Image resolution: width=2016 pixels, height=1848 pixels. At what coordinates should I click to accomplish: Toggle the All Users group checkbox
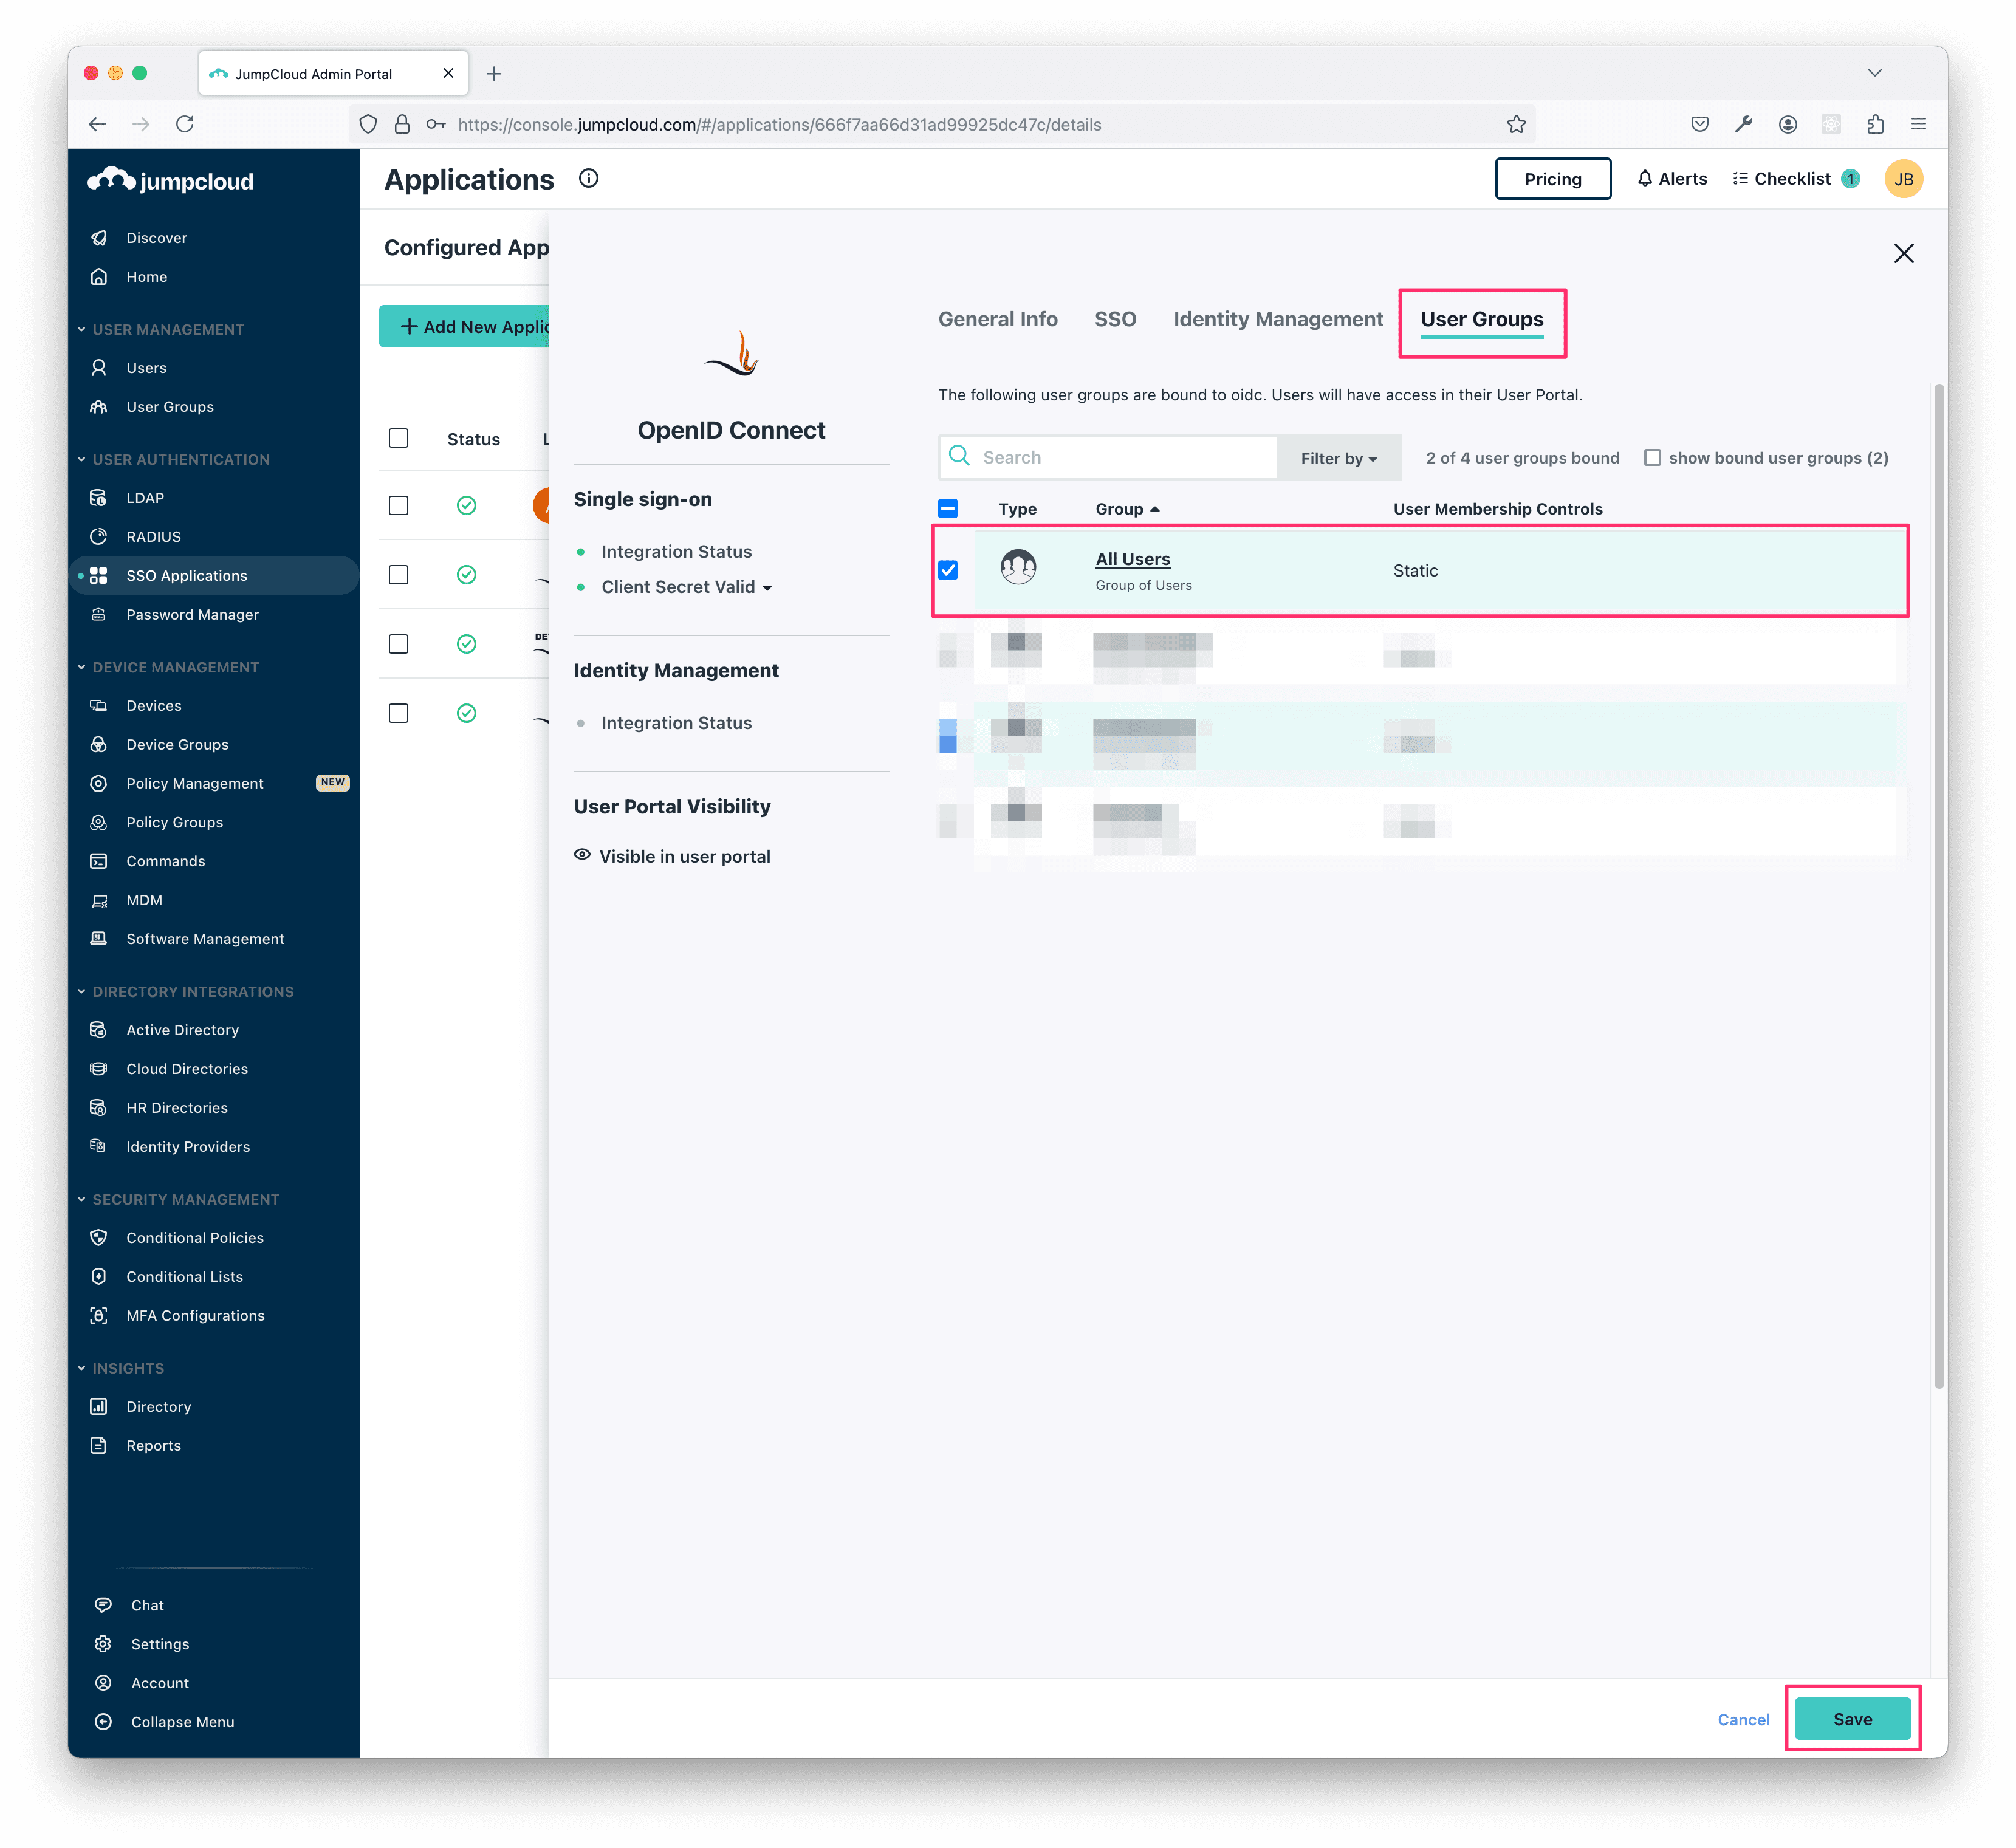coord(950,569)
